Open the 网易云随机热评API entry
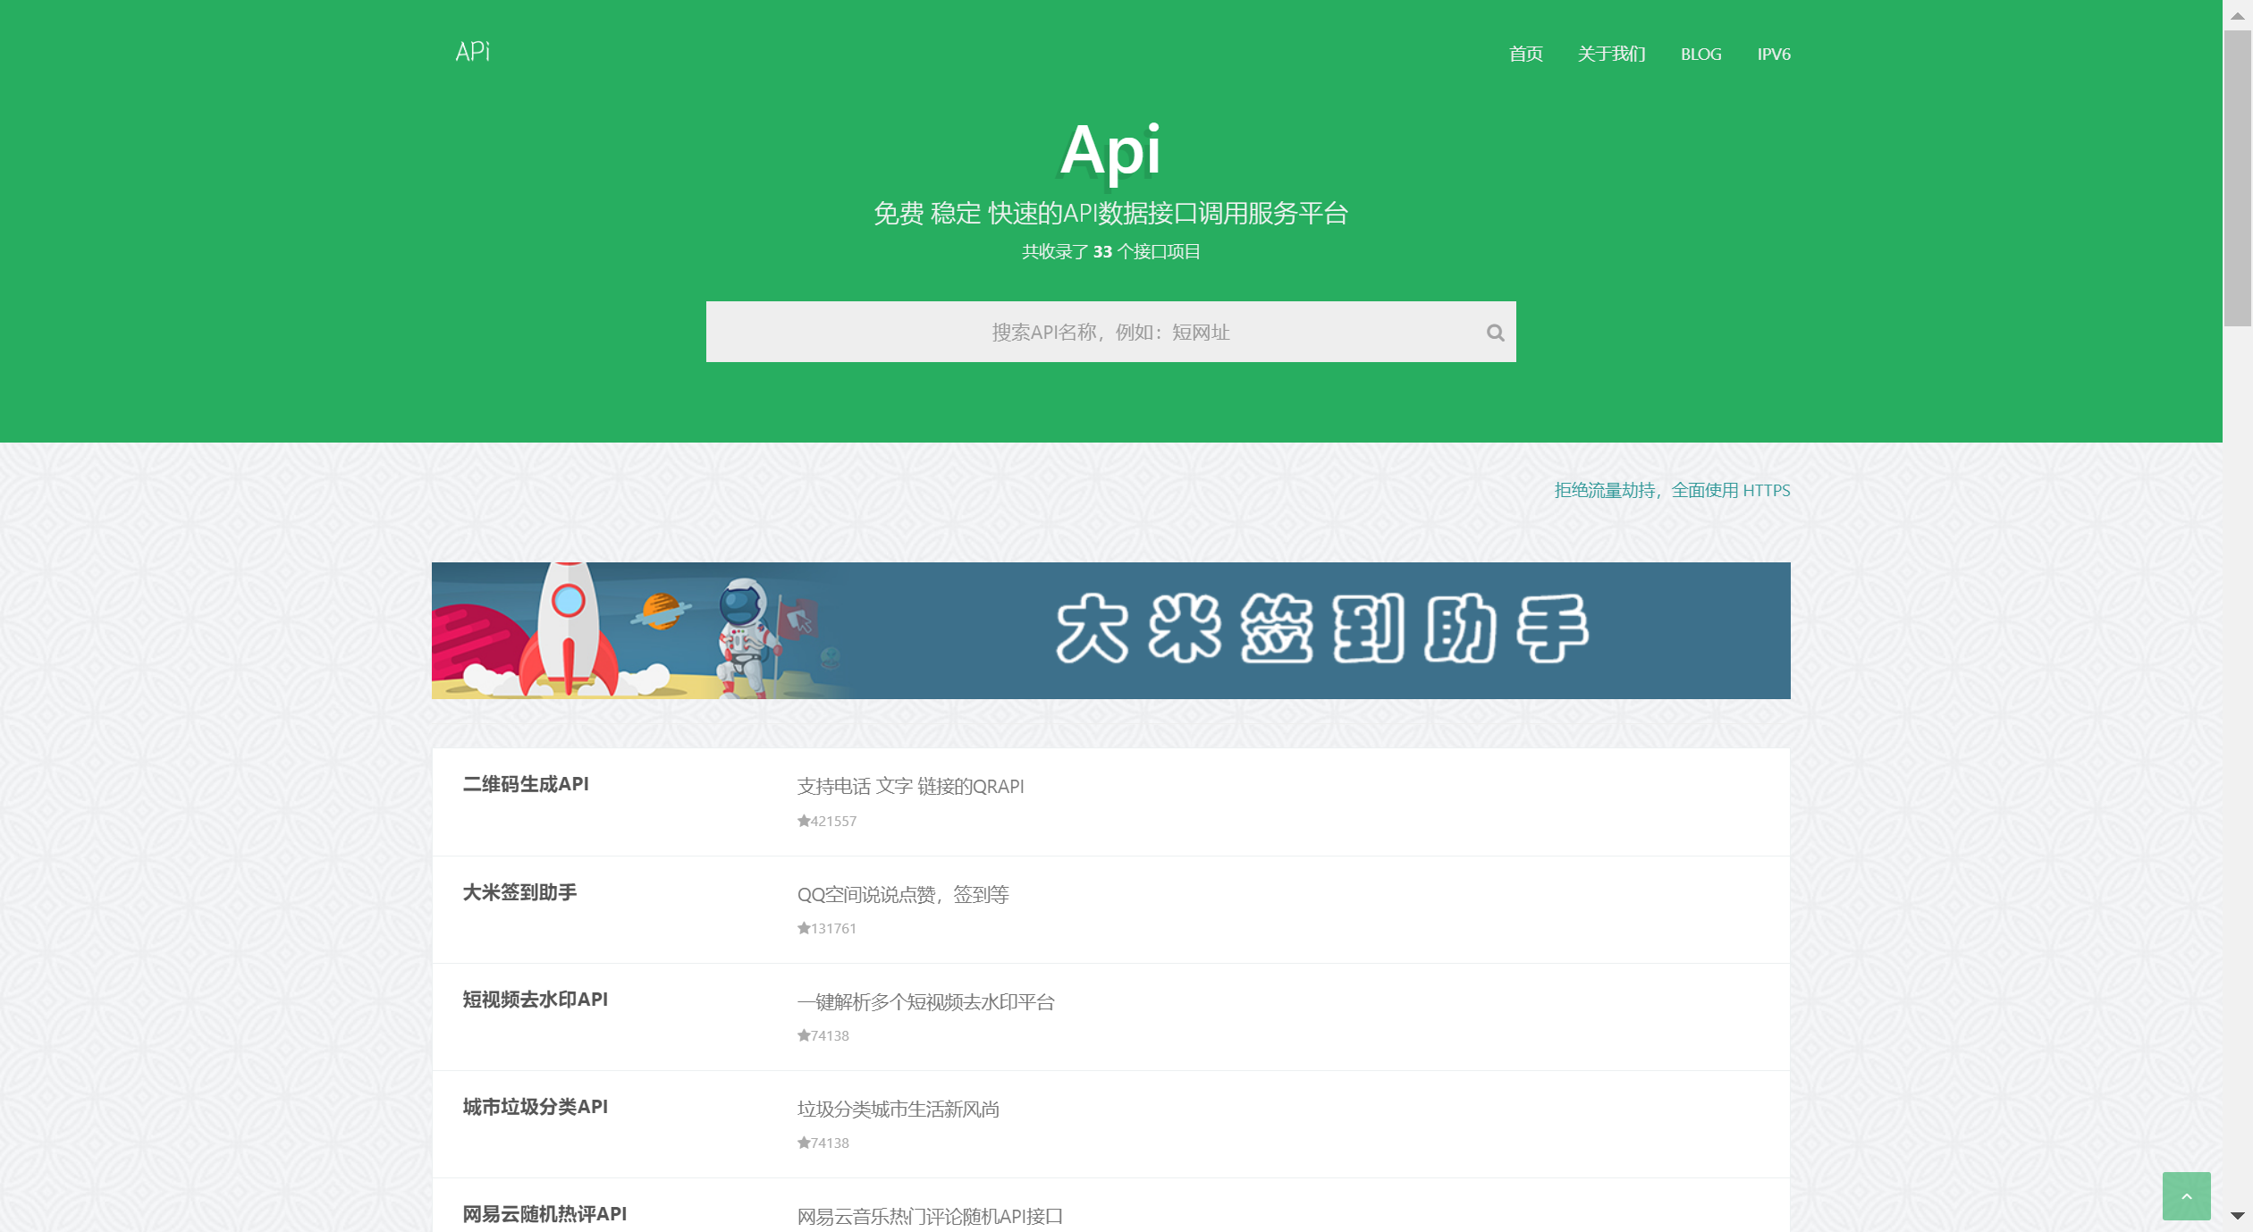The height and width of the screenshot is (1232, 2253). coord(544,1214)
